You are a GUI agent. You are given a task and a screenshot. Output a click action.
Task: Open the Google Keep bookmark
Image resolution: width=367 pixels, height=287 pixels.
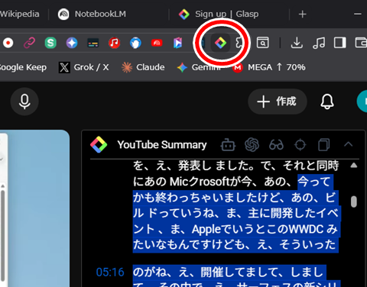tap(23, 67)
